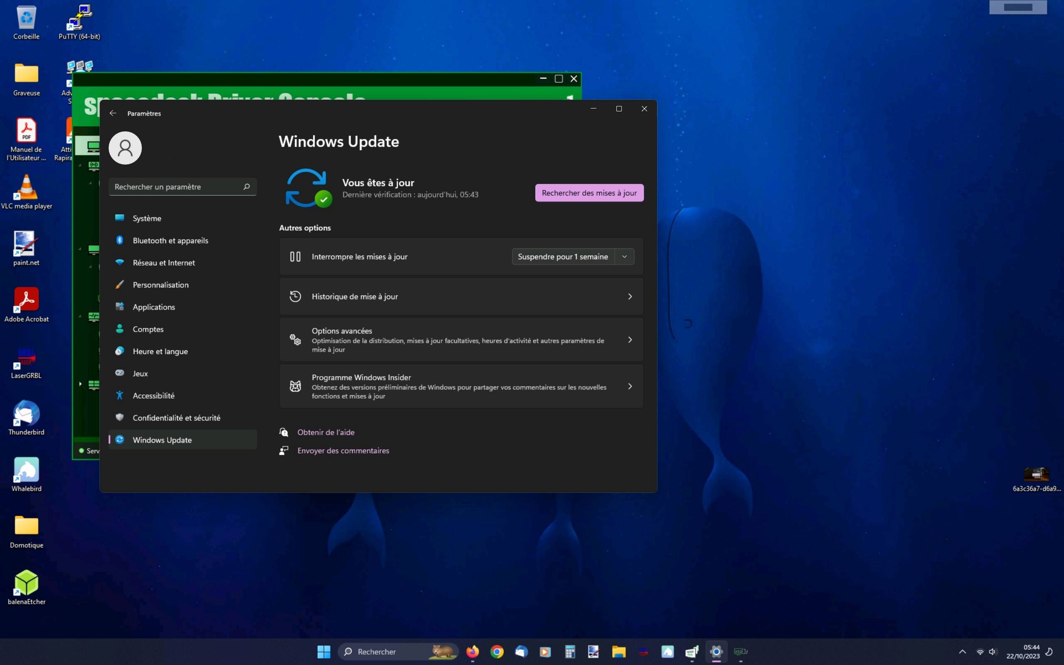1064x665 pixels.
Task: Click the taskbar Rechercher search box
Action: click(x=398, y=652)
